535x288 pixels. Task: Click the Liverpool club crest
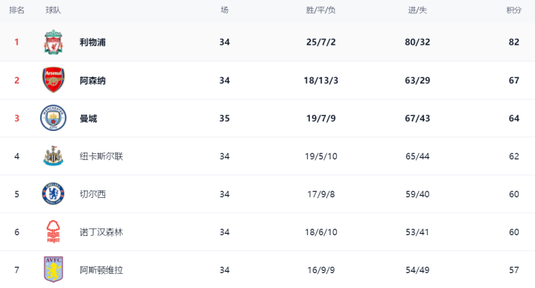pyautogui.click(x=53, y=42)
